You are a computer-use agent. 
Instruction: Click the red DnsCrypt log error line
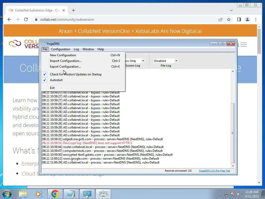[87, 143]
